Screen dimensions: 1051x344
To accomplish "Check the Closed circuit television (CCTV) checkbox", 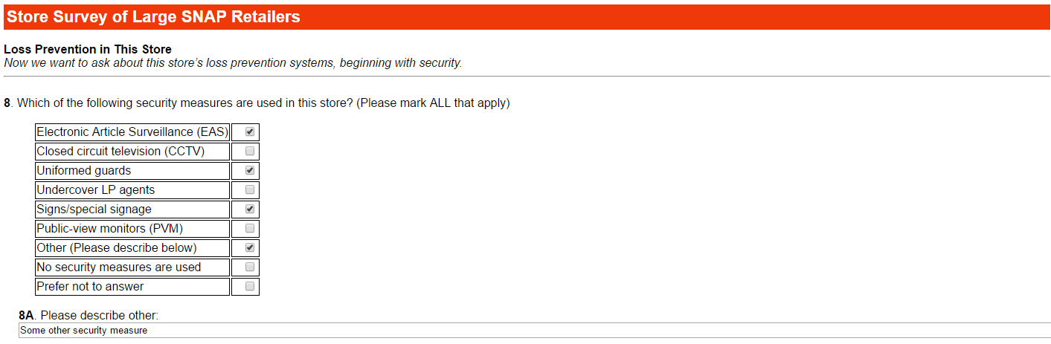I will tap(250, 152).
